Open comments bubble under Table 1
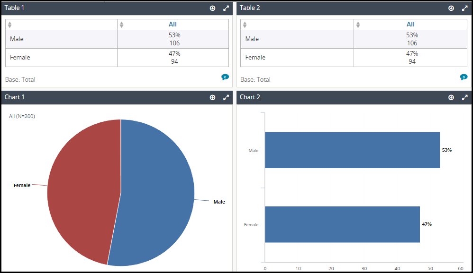The height and width of the screenshot is (273, 473). coord(225,77)
